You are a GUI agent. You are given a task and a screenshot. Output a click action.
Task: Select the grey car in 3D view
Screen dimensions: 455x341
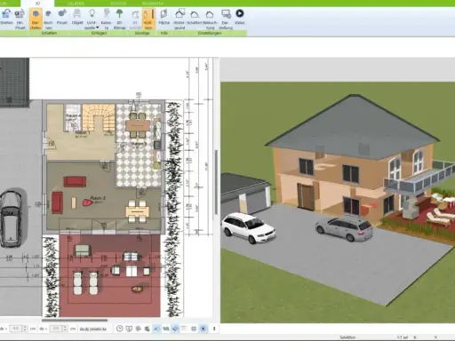344,228
